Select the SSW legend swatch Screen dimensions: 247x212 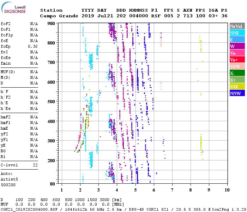(237, 66)
